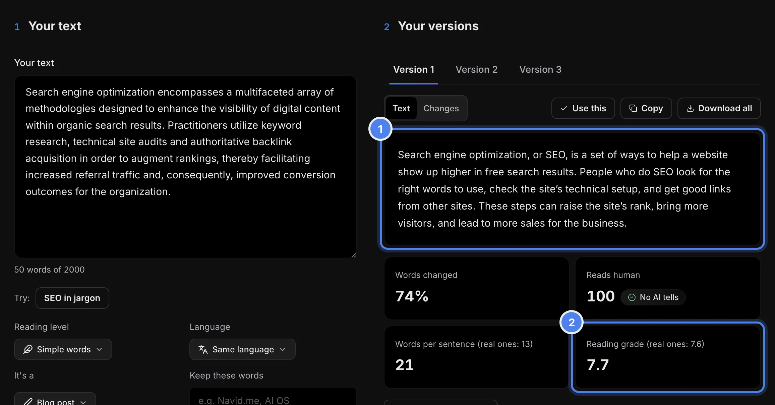Click inside the Your text input area
Viewport: 775px width, 405px height.
(x=185, y=167)
